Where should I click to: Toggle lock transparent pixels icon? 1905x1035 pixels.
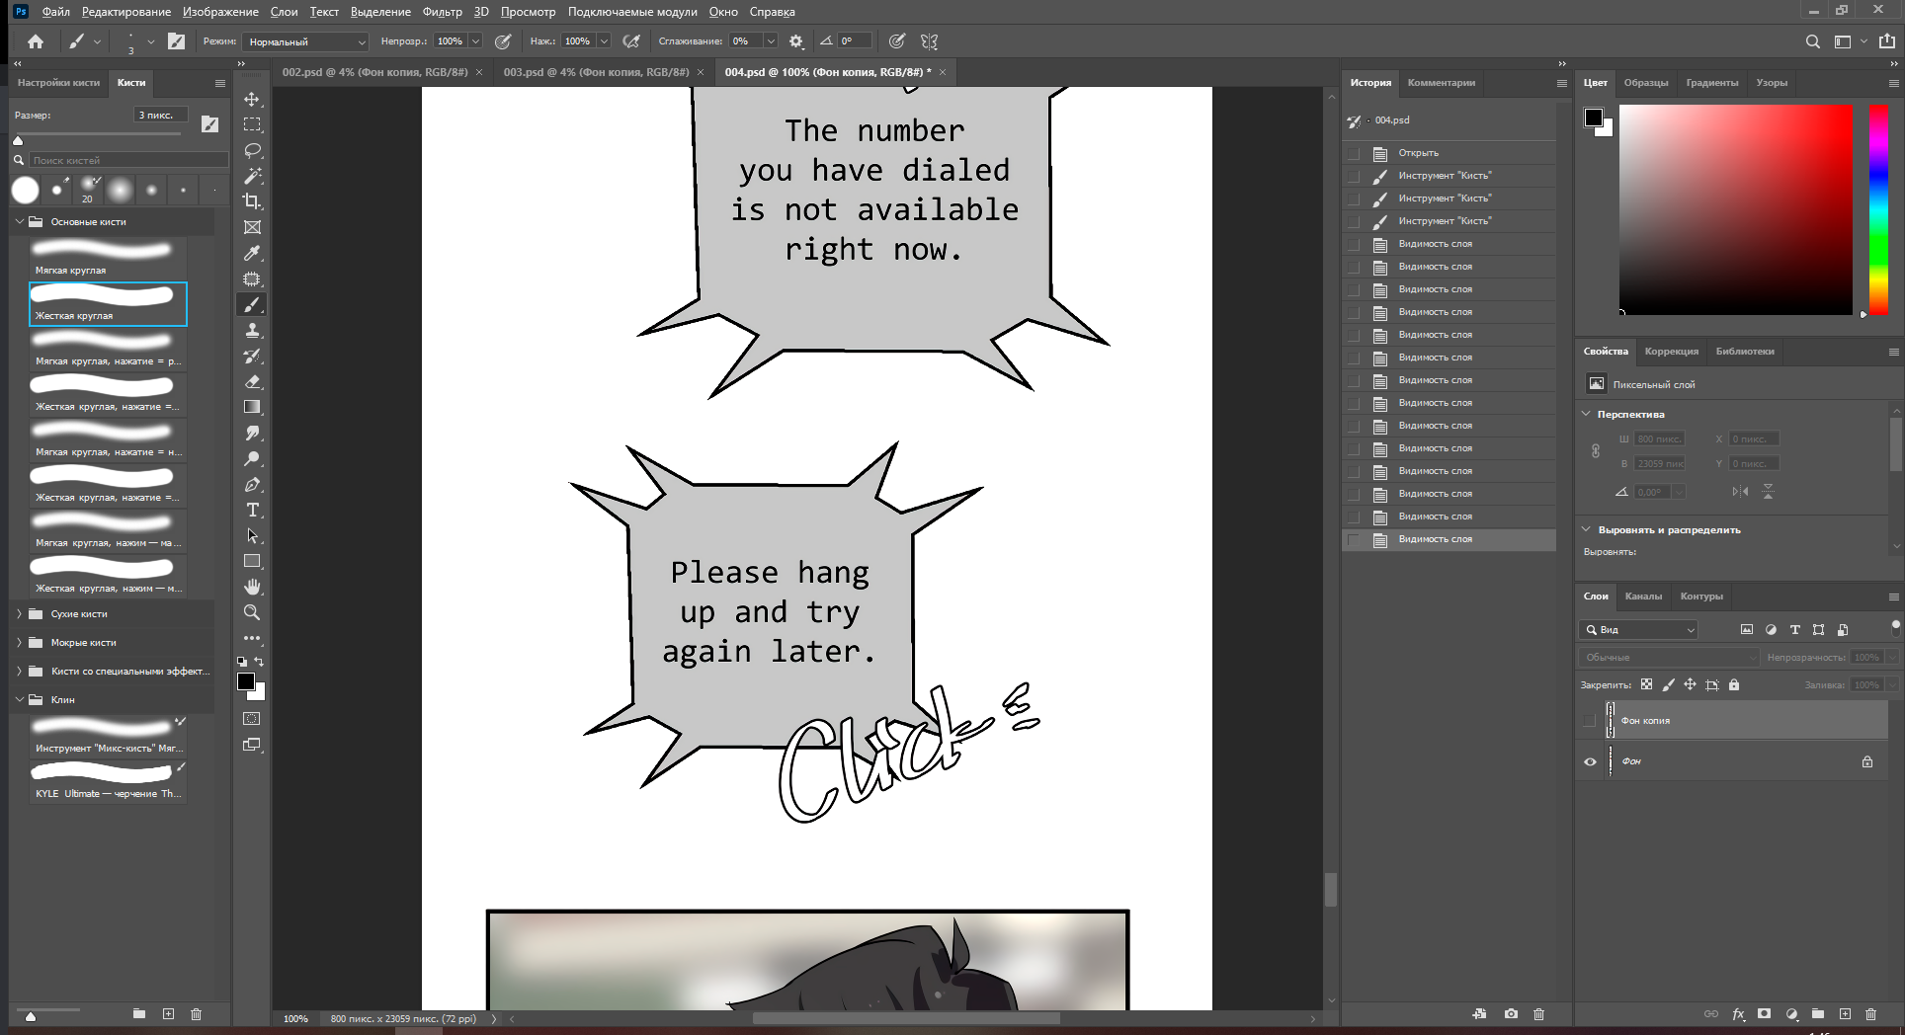coord(1646,684)
